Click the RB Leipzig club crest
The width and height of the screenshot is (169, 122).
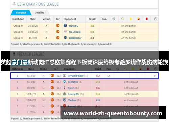tap(65, 32)
